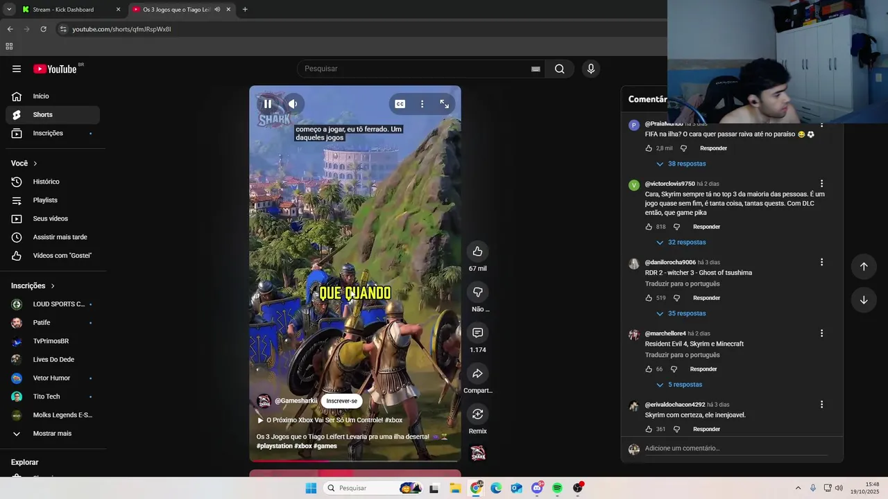This screenshot has width=888, height=499.
Task: Mute the Short's volume
Action: [293, 104]
